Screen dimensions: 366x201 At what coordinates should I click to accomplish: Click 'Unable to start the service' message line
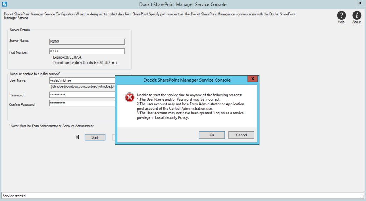click(x=189, y=95)
